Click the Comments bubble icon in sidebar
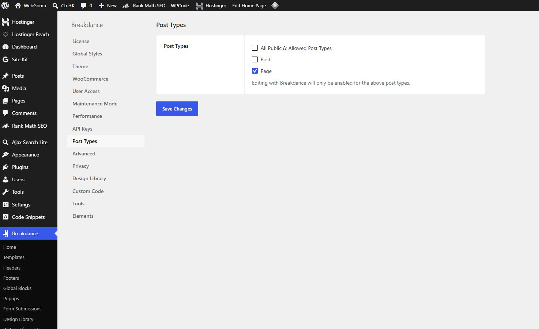 5,113
